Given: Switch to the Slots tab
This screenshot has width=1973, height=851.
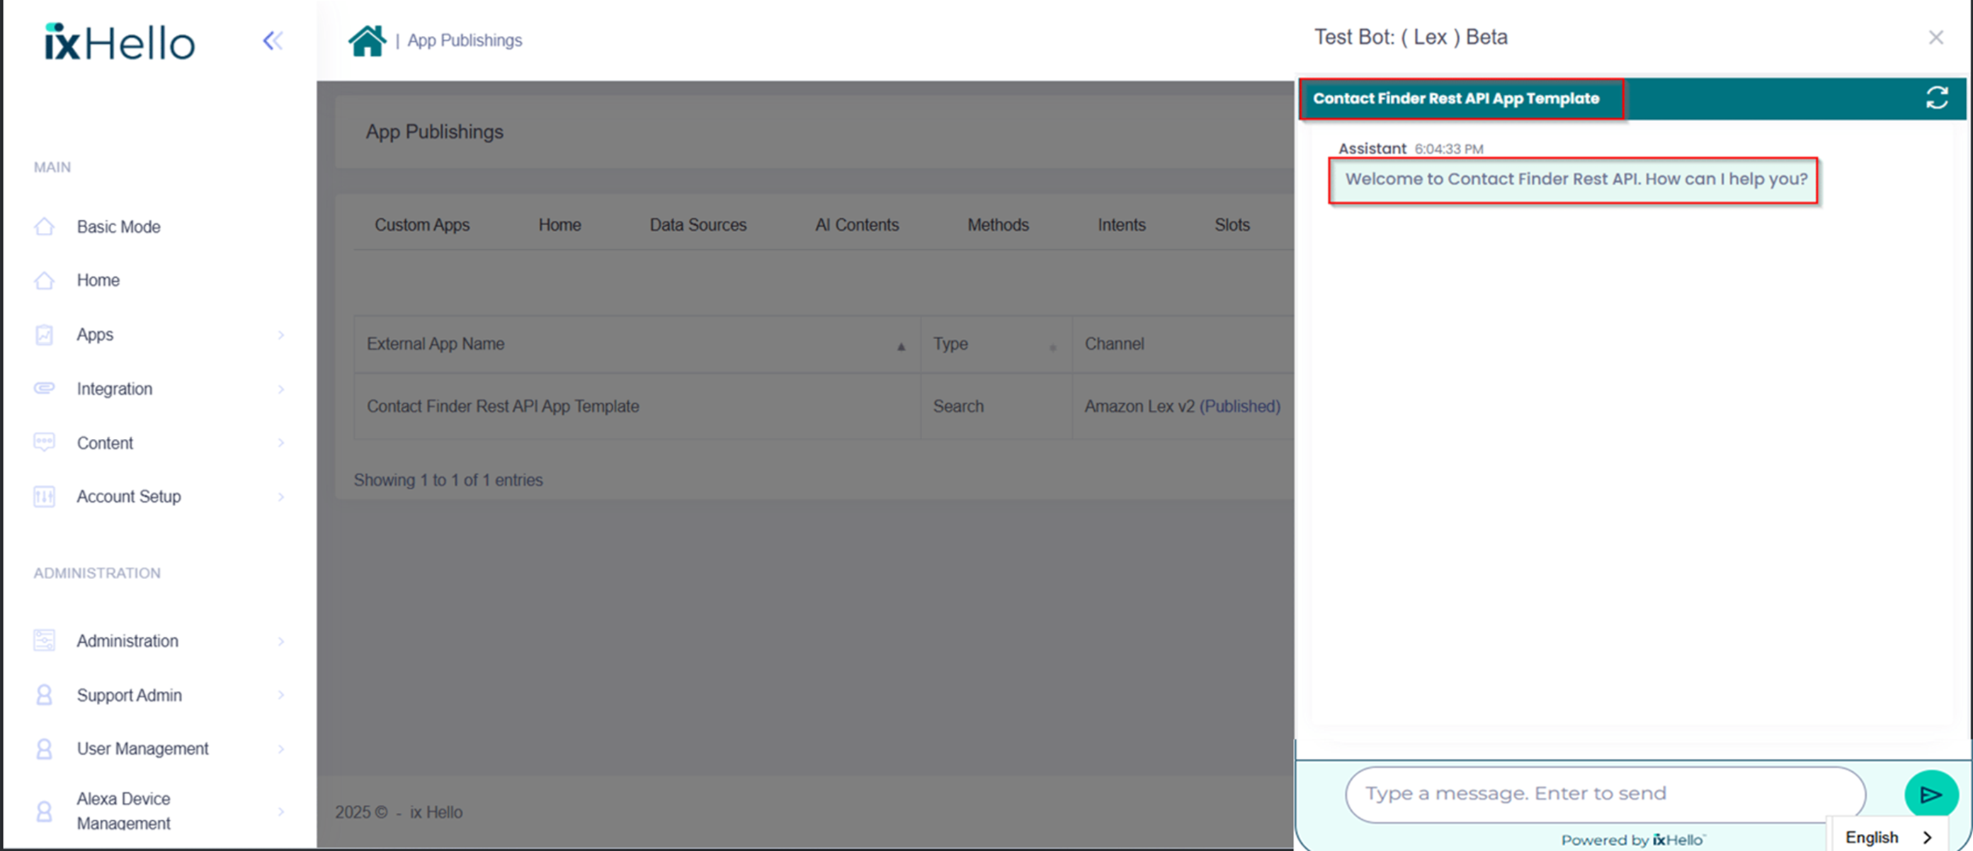Looking at the screenshot, I should [1232, 224].
